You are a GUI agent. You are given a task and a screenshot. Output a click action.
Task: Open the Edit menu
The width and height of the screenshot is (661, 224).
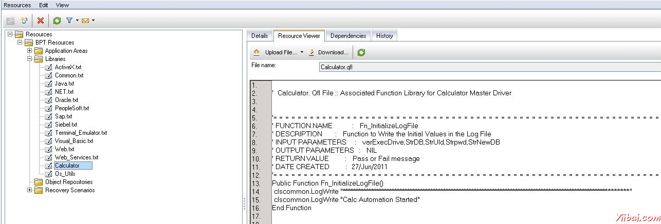pyautogui.click(x=44, y=5)
